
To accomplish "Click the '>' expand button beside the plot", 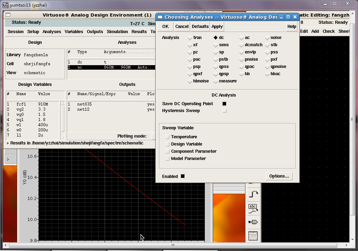I will pos(10,159).
